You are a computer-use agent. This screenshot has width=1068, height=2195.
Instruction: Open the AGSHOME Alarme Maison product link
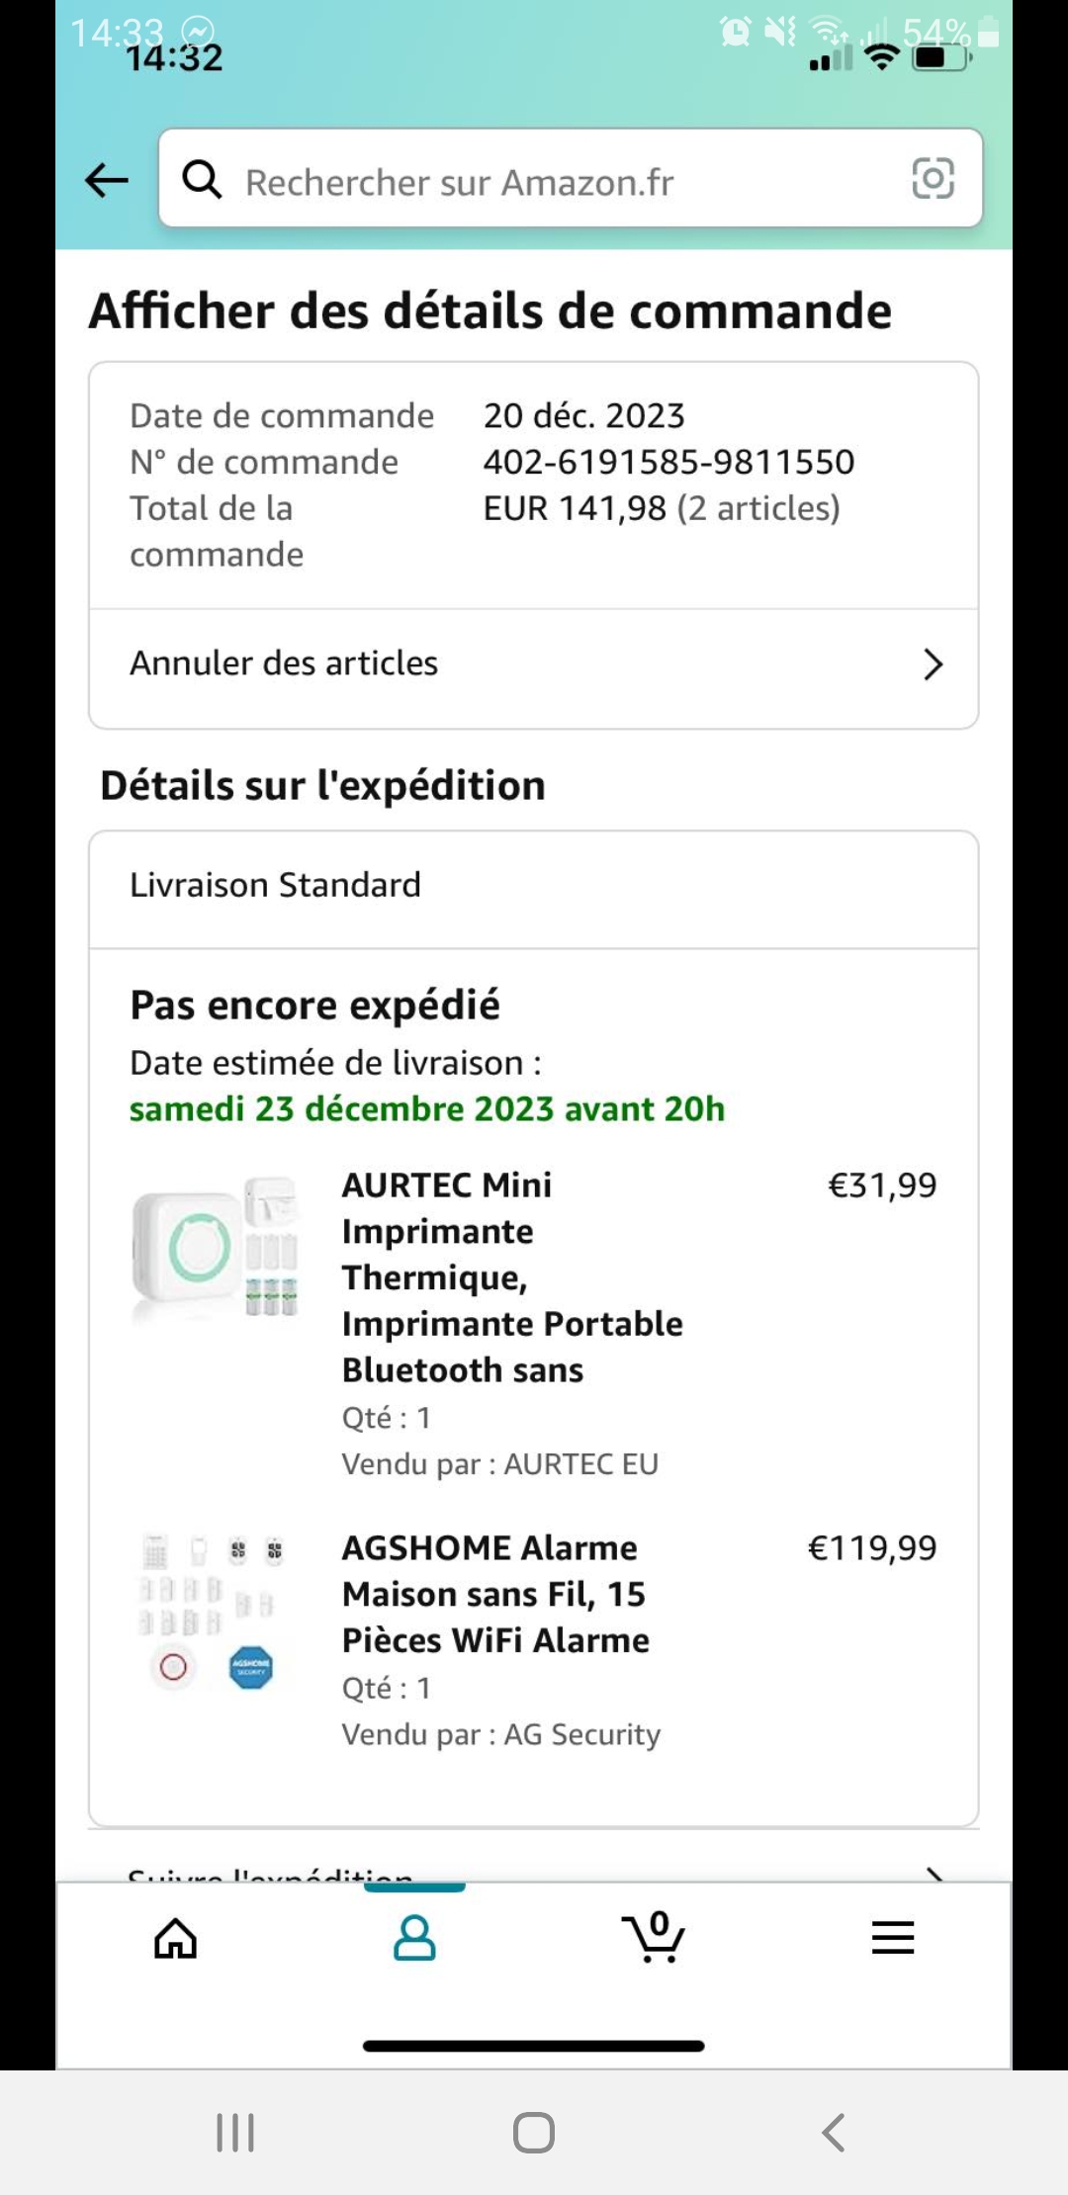[x=494, y=1594]
